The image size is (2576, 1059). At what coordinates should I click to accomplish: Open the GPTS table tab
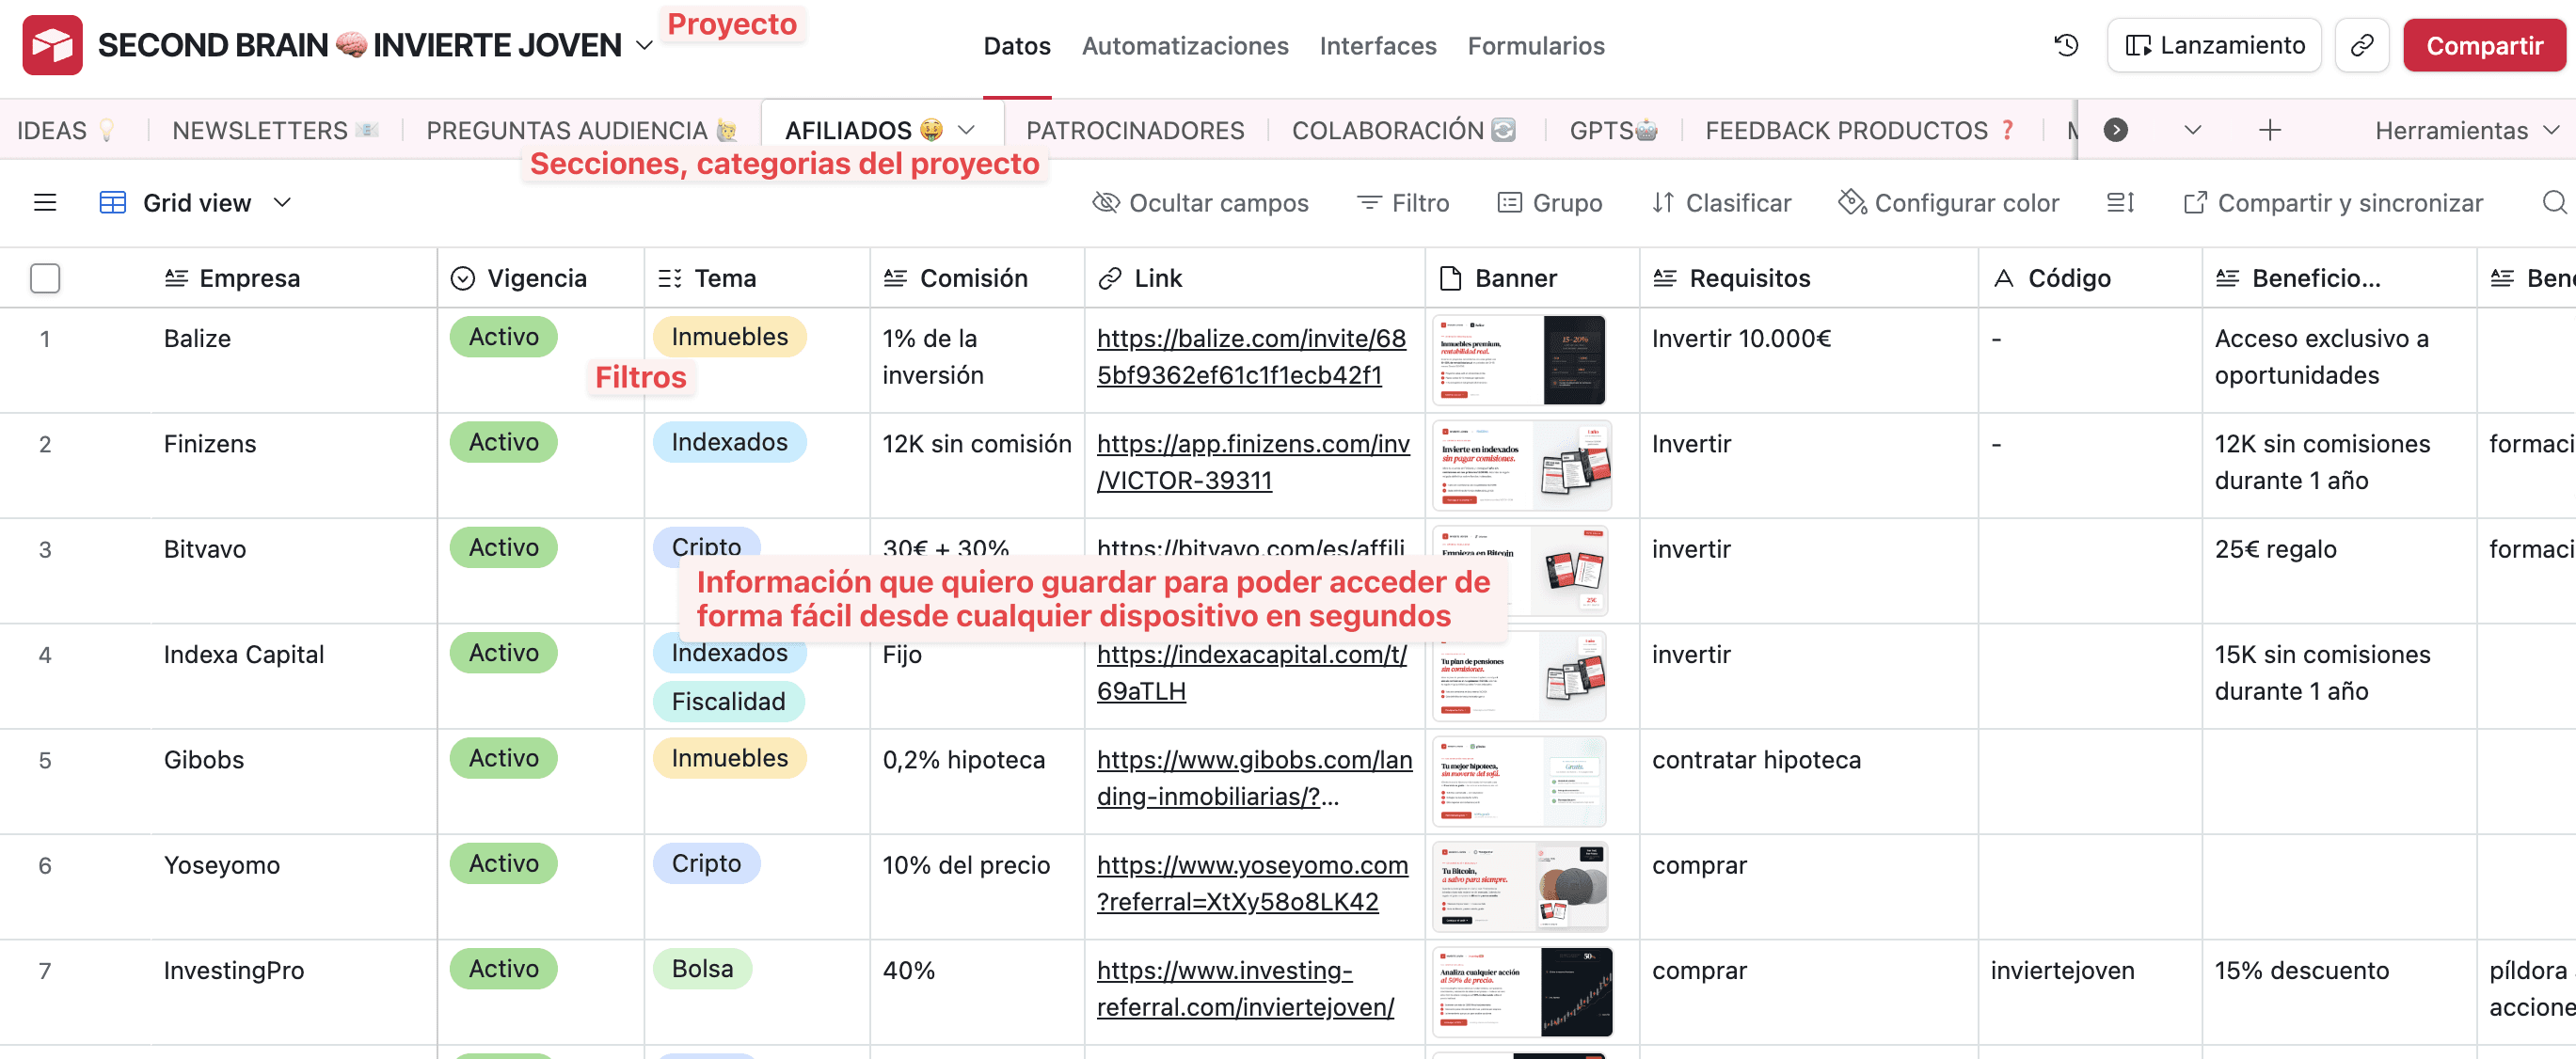(x=1613, y=130)
